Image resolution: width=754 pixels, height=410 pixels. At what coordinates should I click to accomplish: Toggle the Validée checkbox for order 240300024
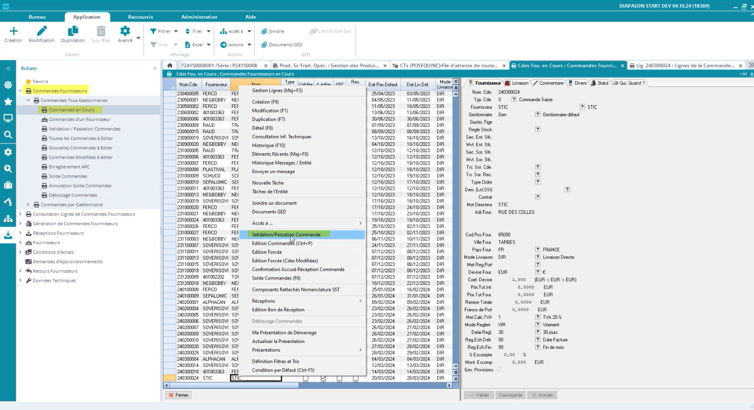305,378
